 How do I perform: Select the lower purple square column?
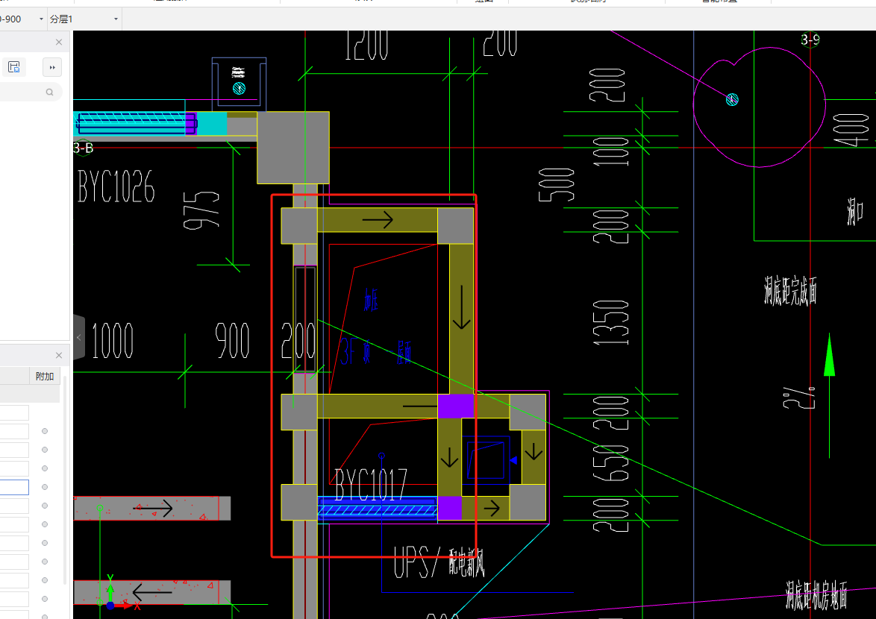pyautogui.click(x=450, y=508)
